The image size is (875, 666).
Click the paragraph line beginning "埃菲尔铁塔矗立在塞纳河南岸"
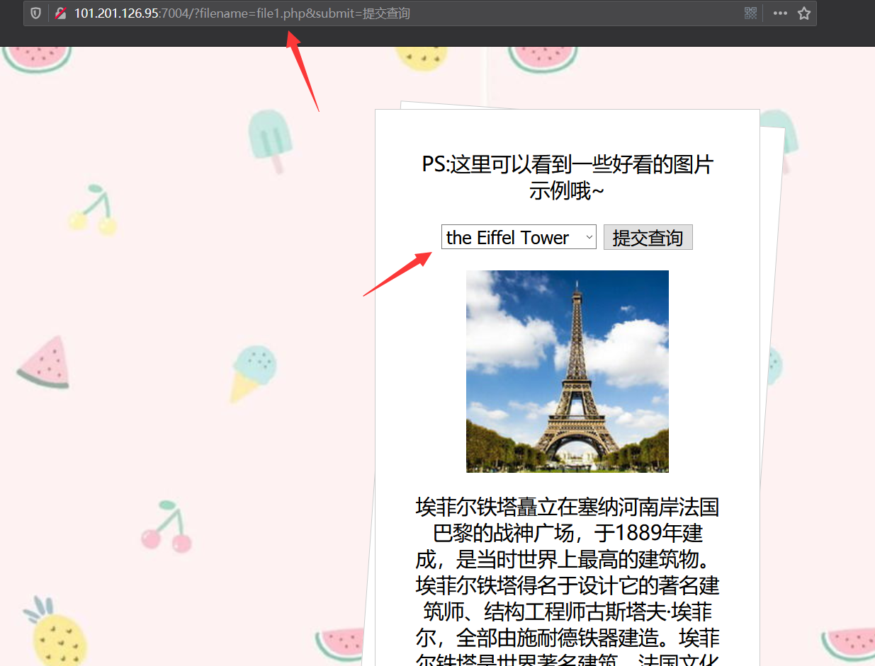568,507
